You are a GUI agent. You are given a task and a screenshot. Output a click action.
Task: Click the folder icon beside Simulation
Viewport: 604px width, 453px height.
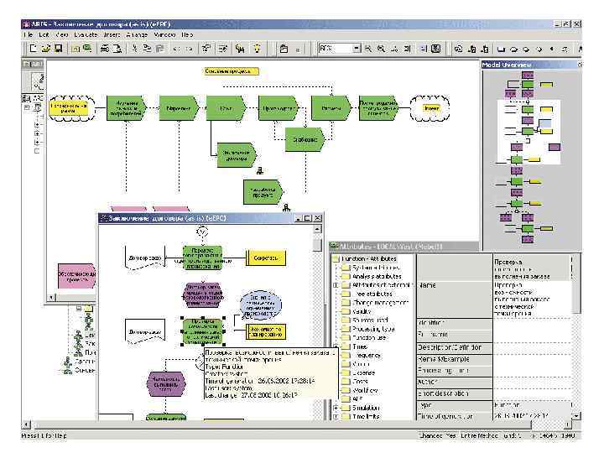coord(346,408)
